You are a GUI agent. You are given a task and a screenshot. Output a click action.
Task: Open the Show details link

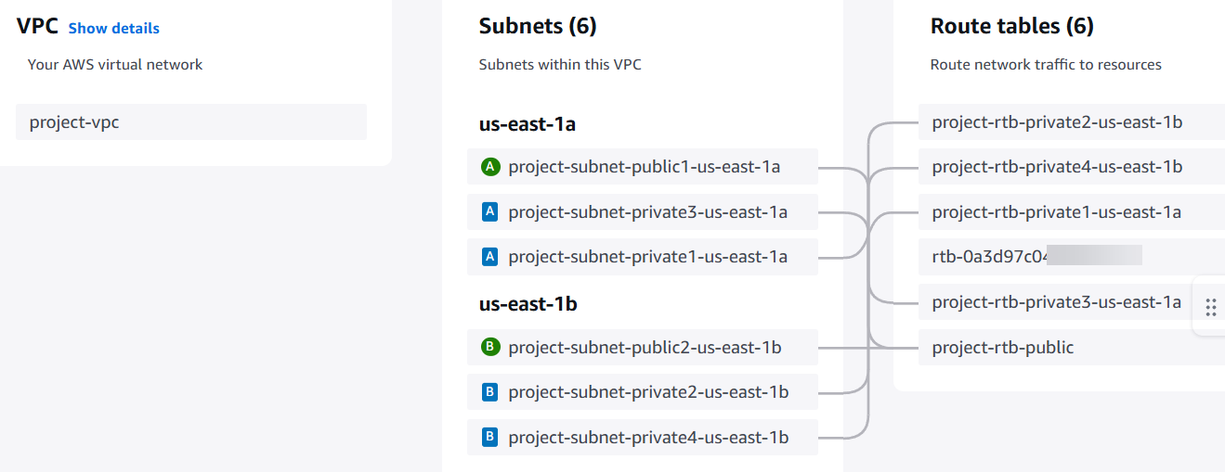[x=113, y=29]
